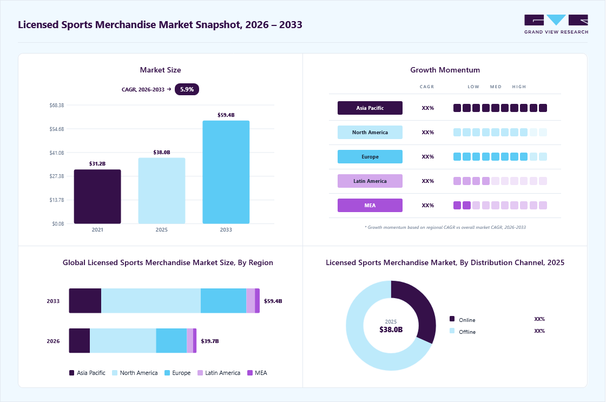Viewport: 606px width, 402px height.
Task: Select the Europe segment of 2026 bar
Action: tap(171, 340)
